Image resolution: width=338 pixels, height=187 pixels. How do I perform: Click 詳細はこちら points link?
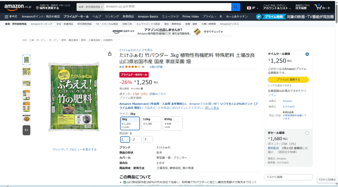157,94
